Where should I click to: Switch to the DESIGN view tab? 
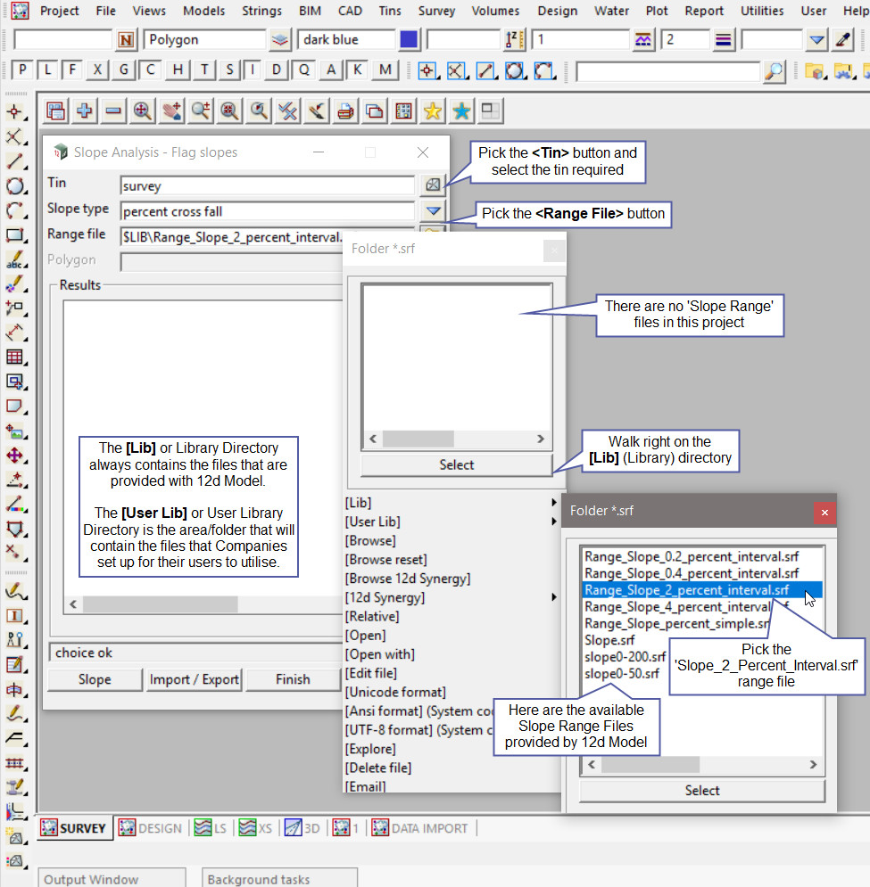tap(150, 828)
